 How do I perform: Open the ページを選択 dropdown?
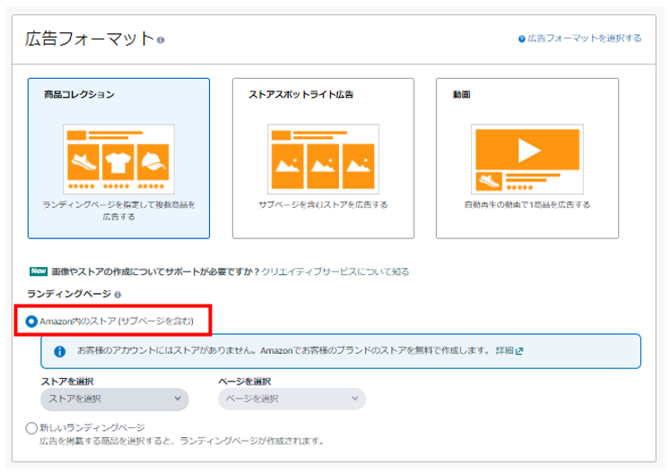pyautogui.click(x=291, y=399)
